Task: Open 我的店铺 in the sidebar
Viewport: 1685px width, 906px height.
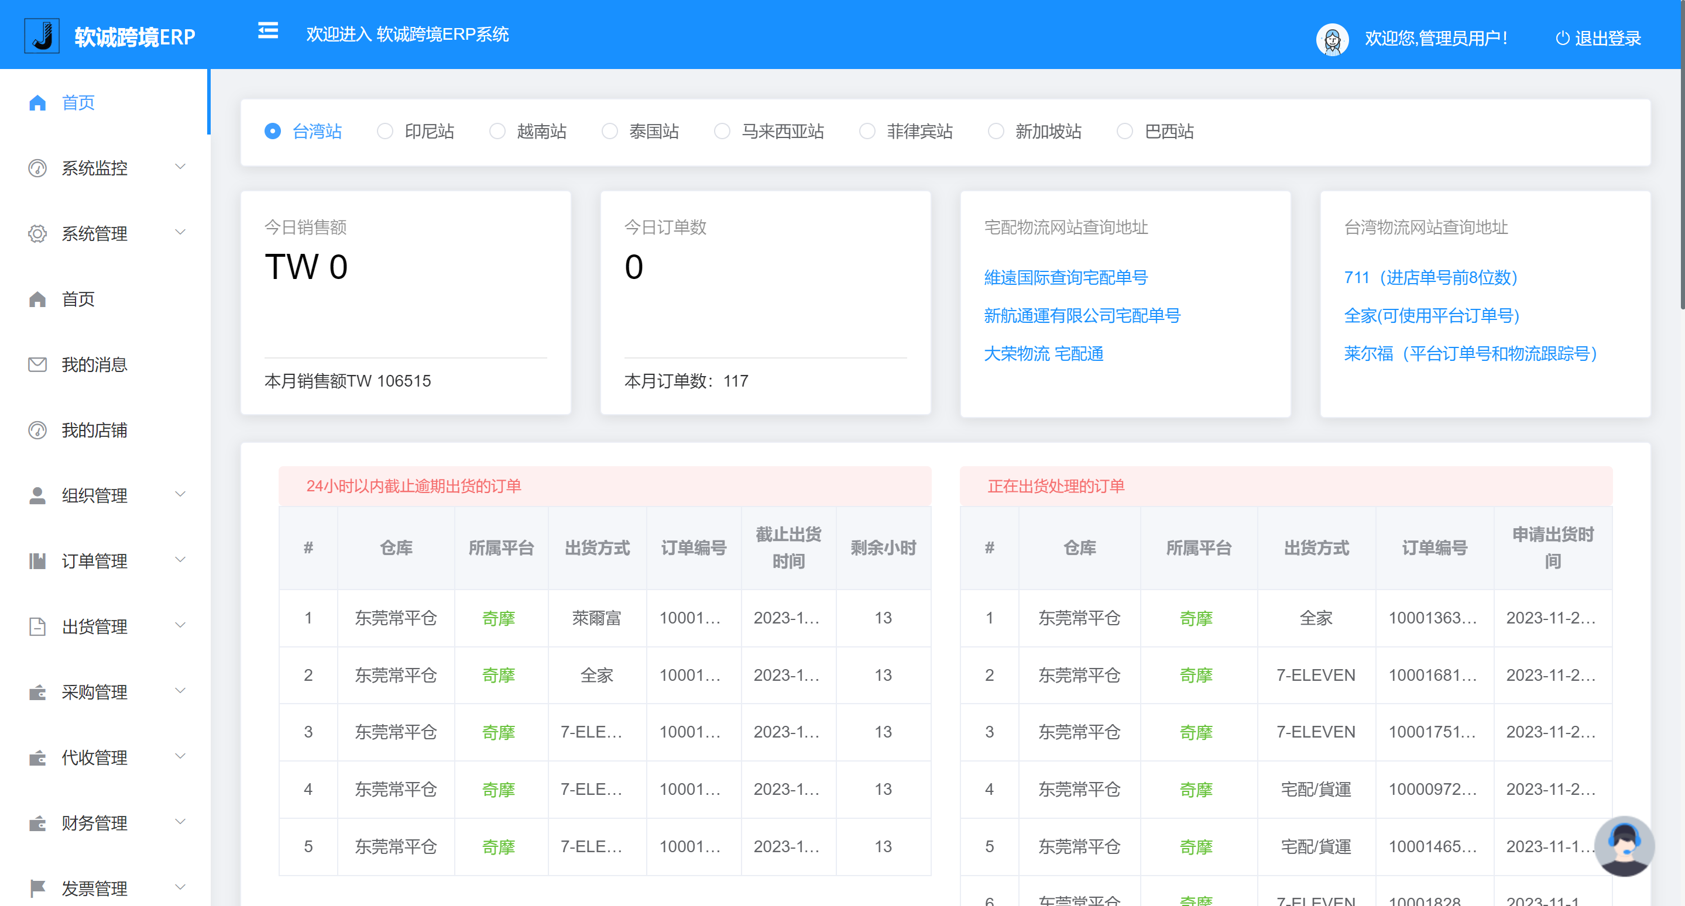Action: click(104, 430)
